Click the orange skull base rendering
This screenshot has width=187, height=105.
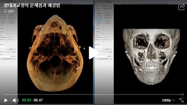point(55,53)
